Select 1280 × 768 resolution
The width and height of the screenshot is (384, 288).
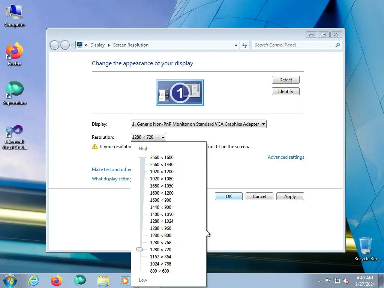click(160, 243)
